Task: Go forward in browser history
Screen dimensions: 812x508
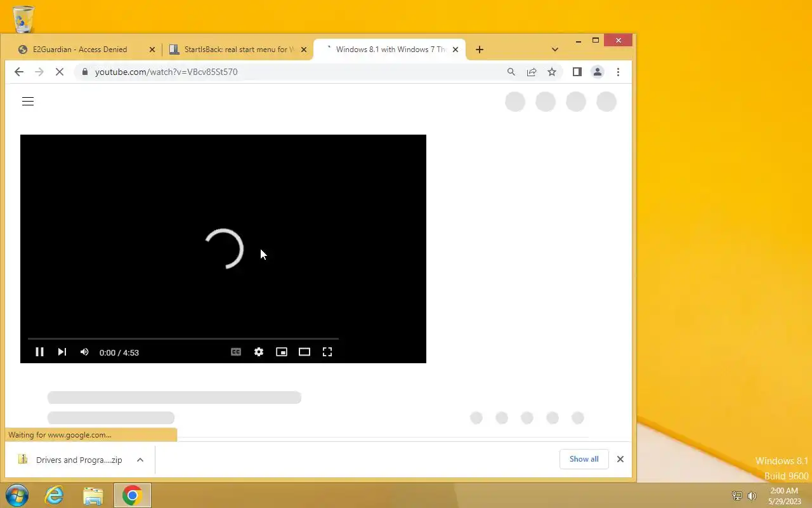Action: (x=39, y=72)
